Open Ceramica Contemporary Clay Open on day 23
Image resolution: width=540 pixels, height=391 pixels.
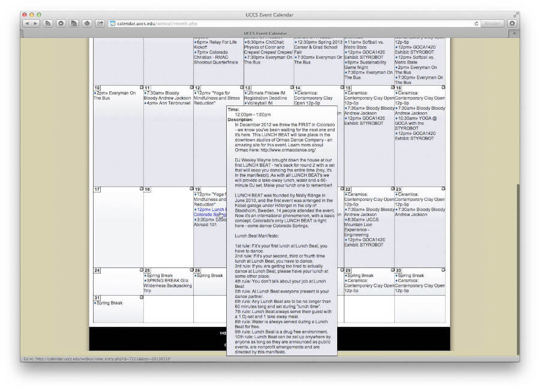pyautogui.click(x=420, y=199)
